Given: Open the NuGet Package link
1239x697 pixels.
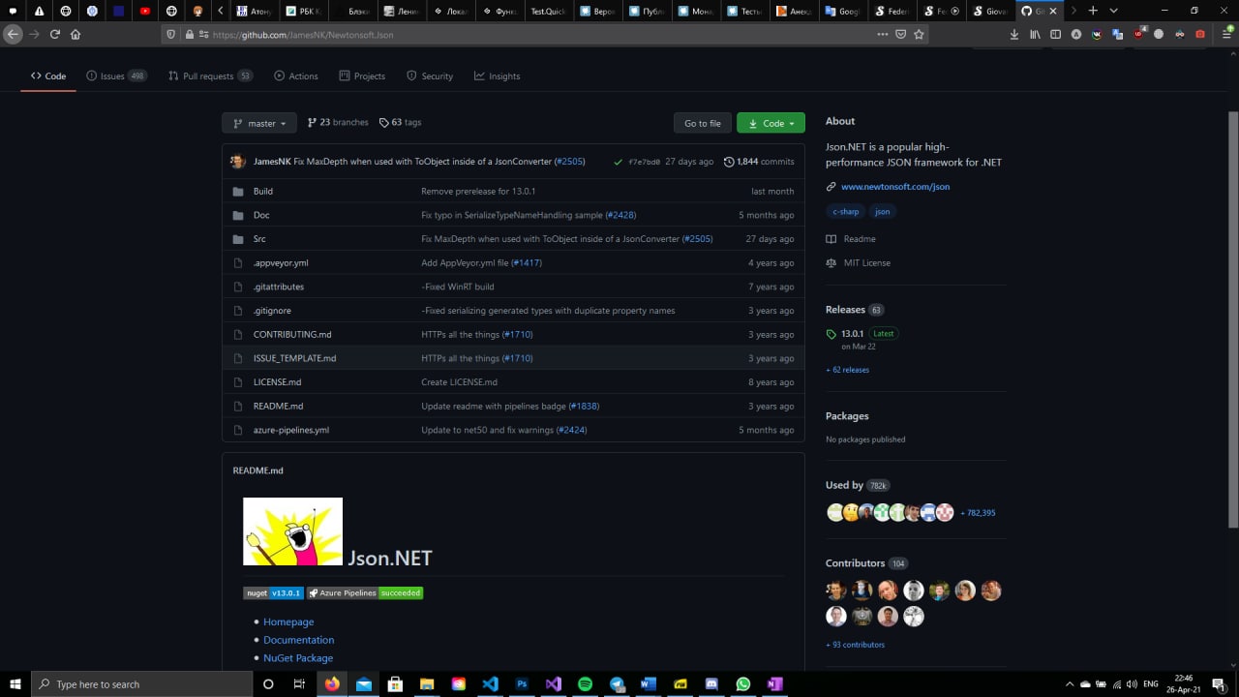Looking at the screenshot, I should point(298,658).
